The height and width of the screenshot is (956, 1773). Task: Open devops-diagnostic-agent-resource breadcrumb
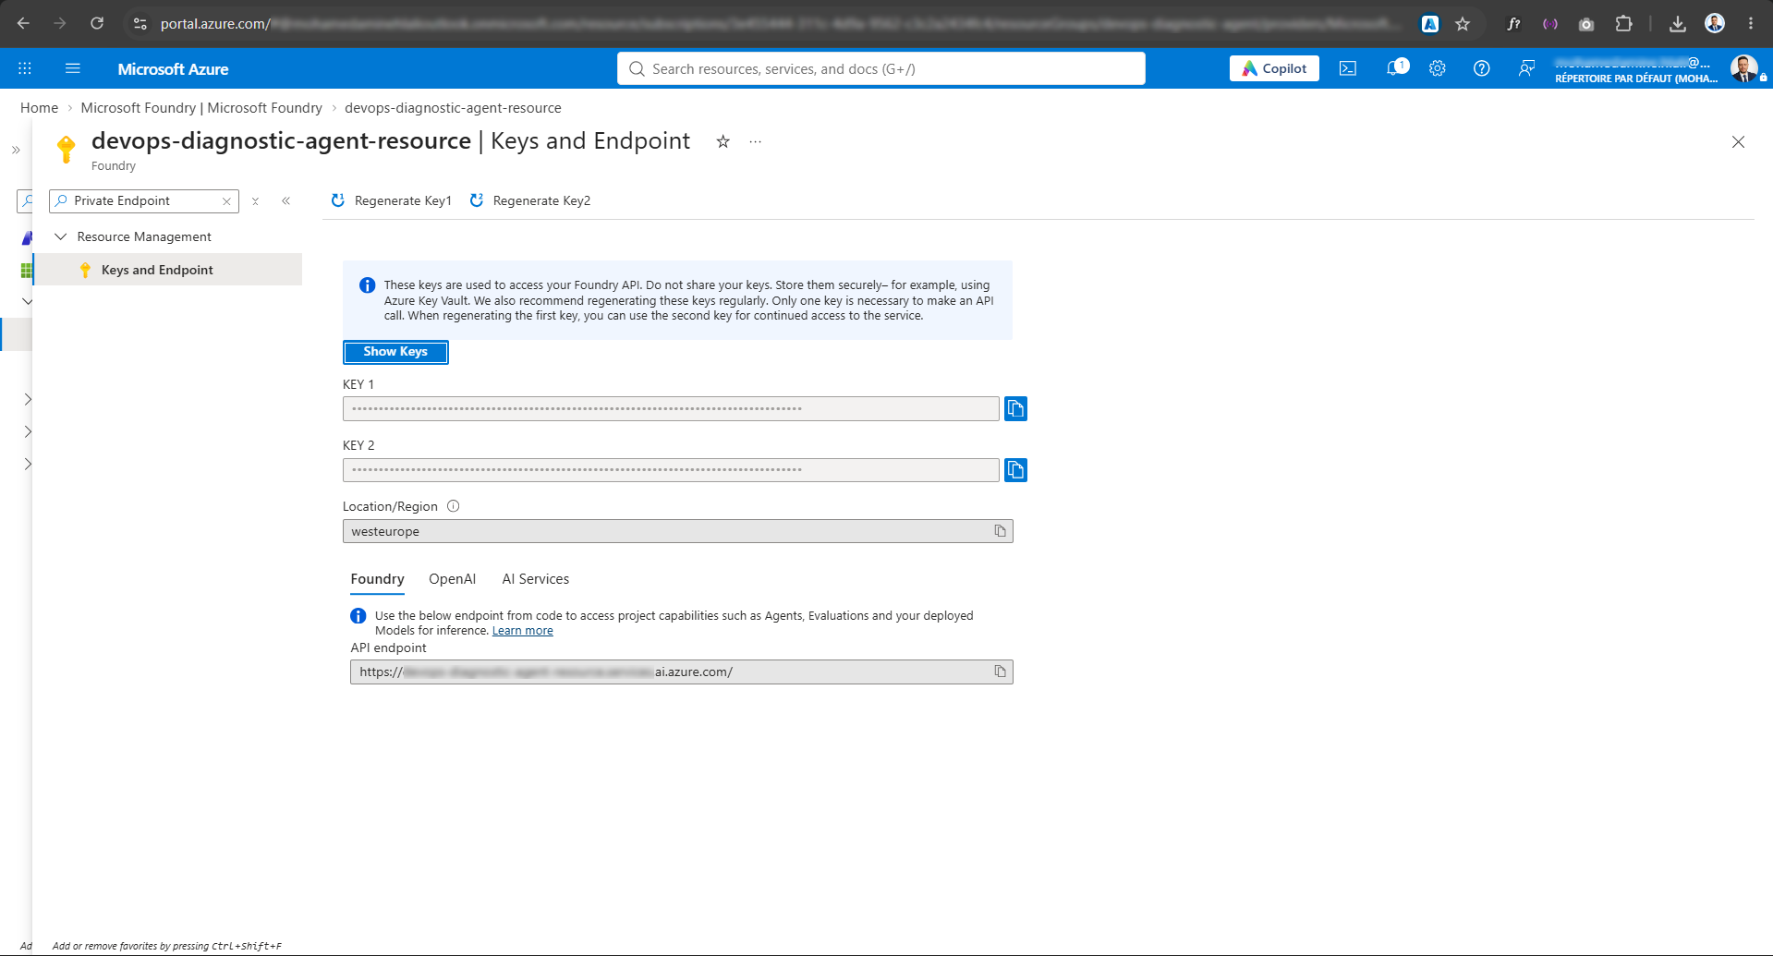pyautogui.click(x=453, y=108)
